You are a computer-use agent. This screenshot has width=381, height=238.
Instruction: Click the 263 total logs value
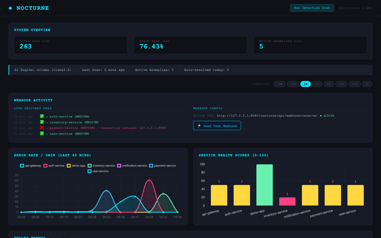coord(26,46)
